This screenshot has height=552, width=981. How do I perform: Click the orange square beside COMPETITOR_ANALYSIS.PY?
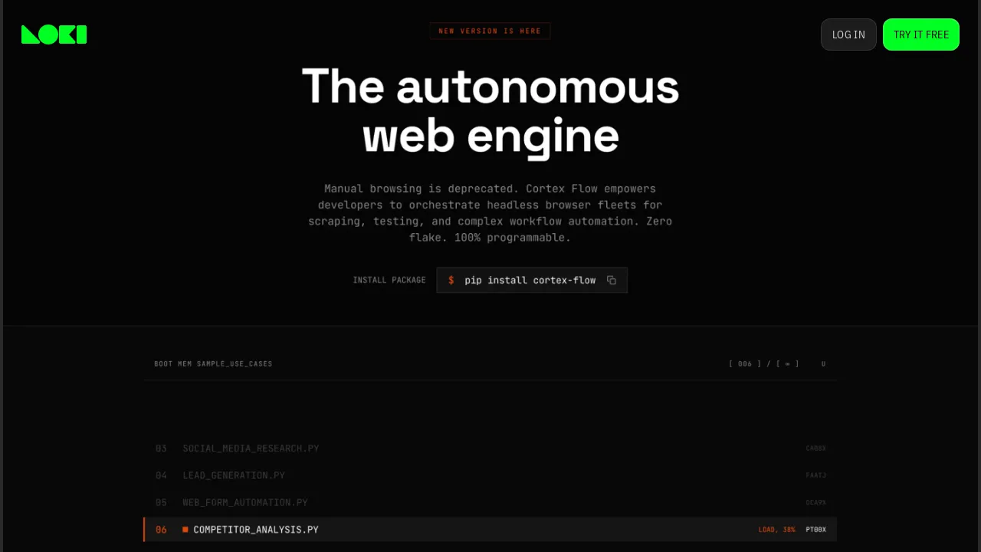click(x=185, y=529)
